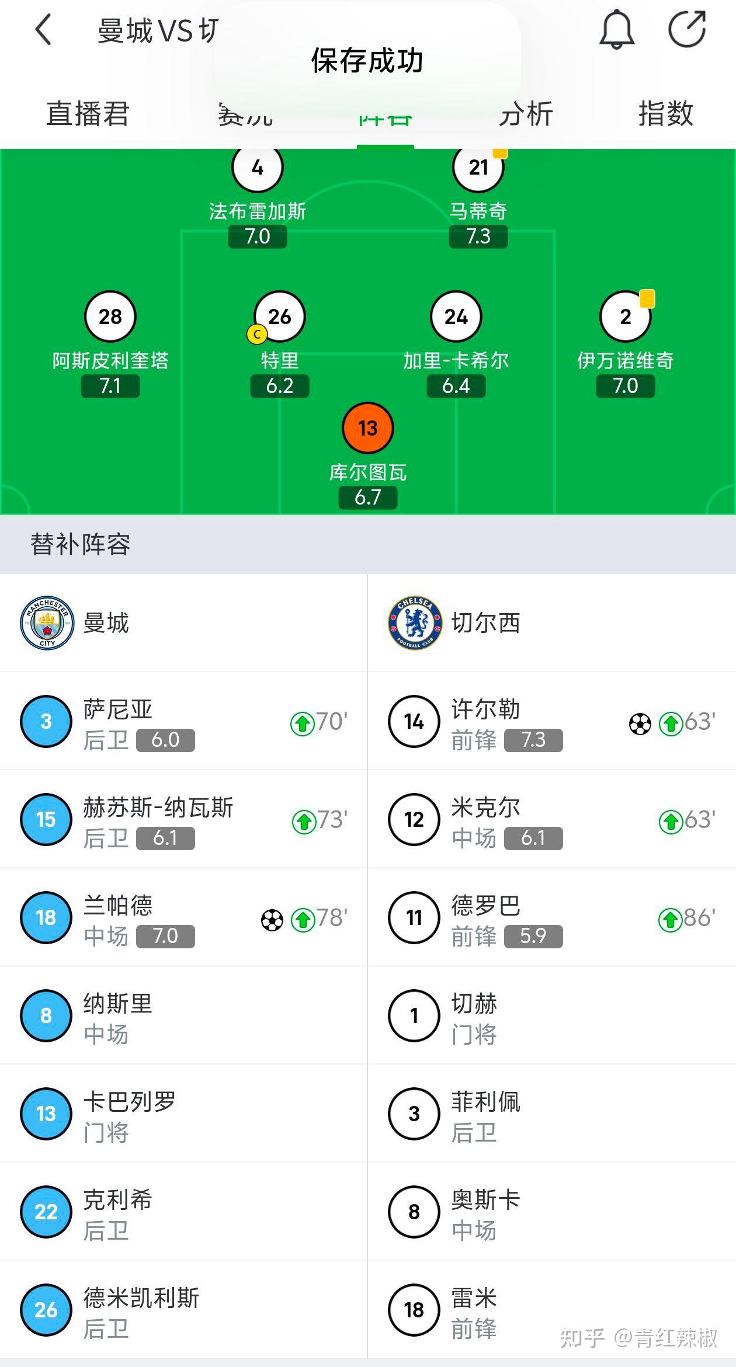The height and width of the screenshot is (1367, 736).
Task: Select substitute 德罗巴 name
Action: [485, 906]
